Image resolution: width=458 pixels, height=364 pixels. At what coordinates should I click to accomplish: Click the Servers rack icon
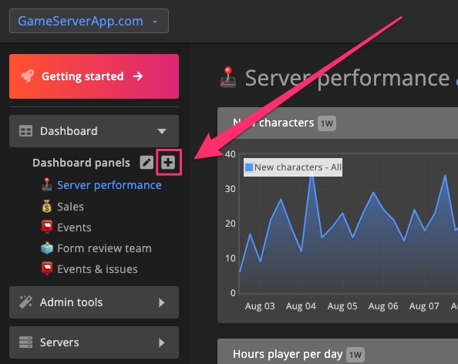(x=25, y=342)
